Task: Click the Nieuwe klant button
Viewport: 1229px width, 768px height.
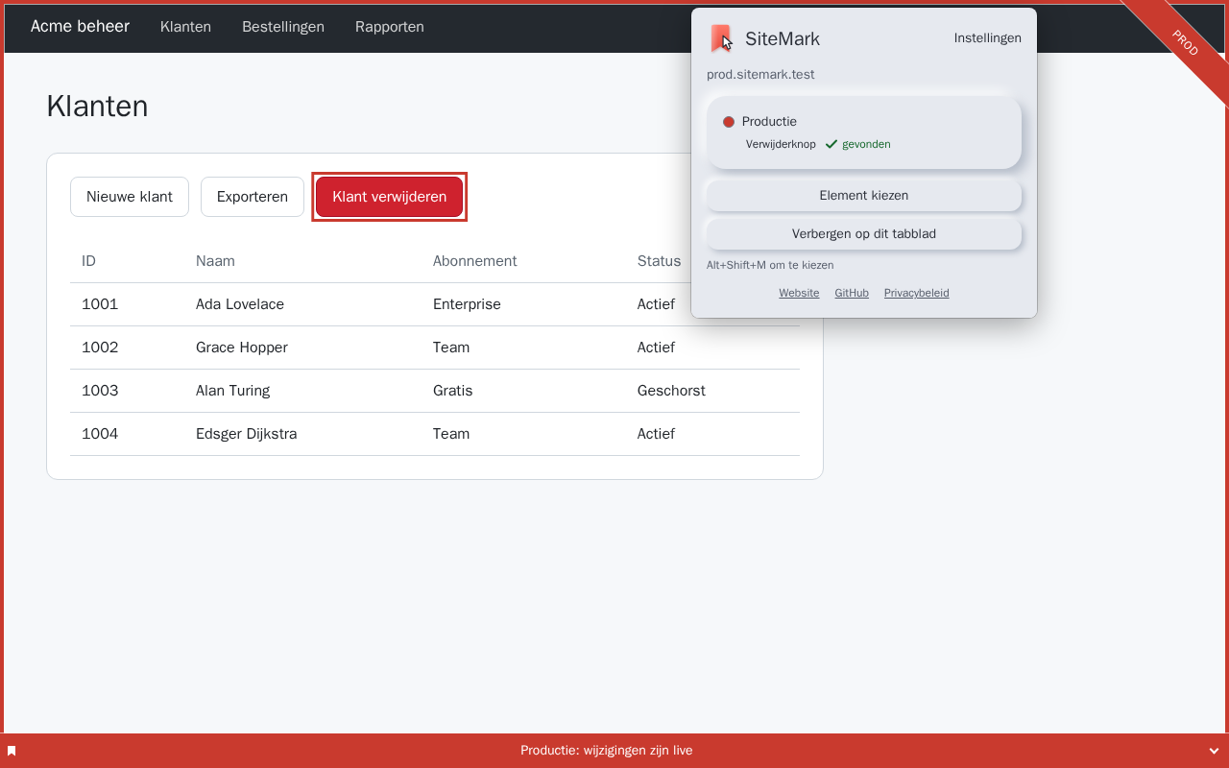Action: coord(130,197)
